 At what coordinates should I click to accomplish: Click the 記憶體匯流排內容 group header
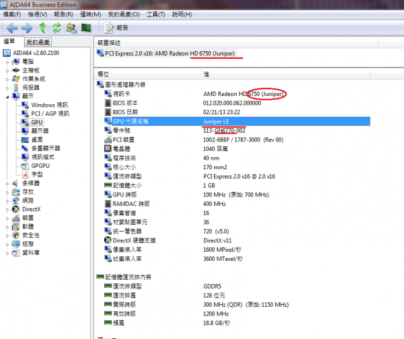[x=124, y=277]
